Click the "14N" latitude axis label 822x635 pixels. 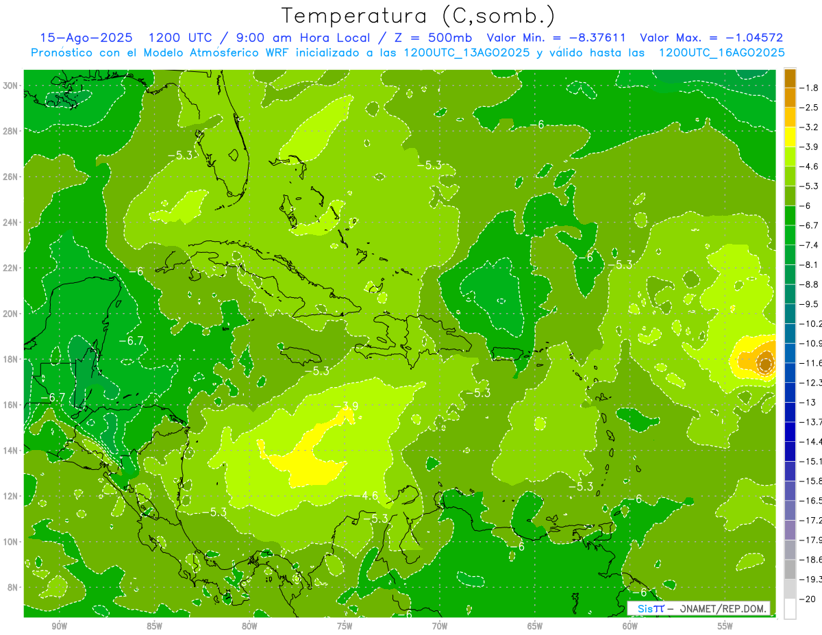pos(12,450)
